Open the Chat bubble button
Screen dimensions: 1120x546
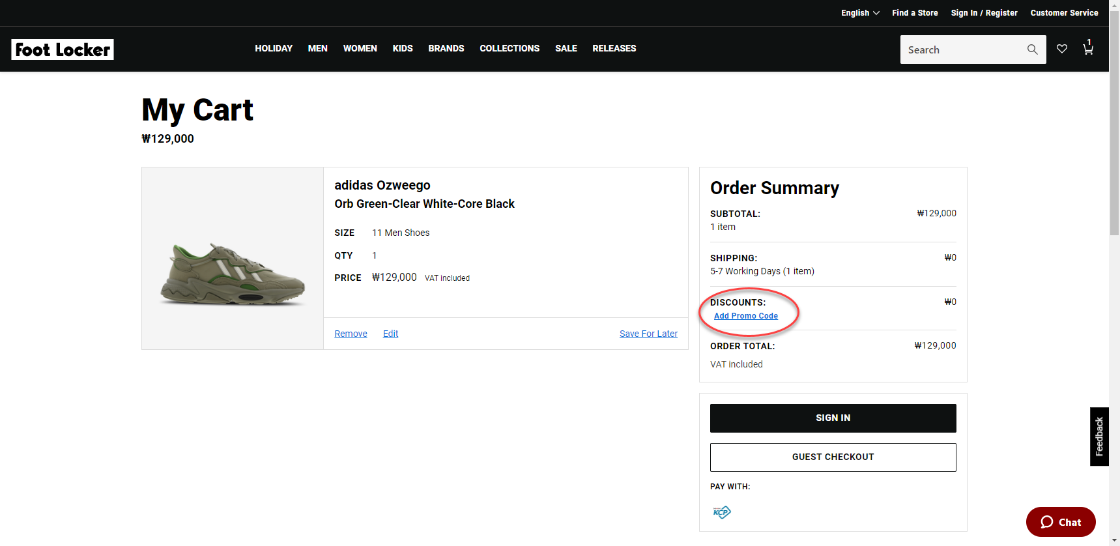click(1061, 522)
